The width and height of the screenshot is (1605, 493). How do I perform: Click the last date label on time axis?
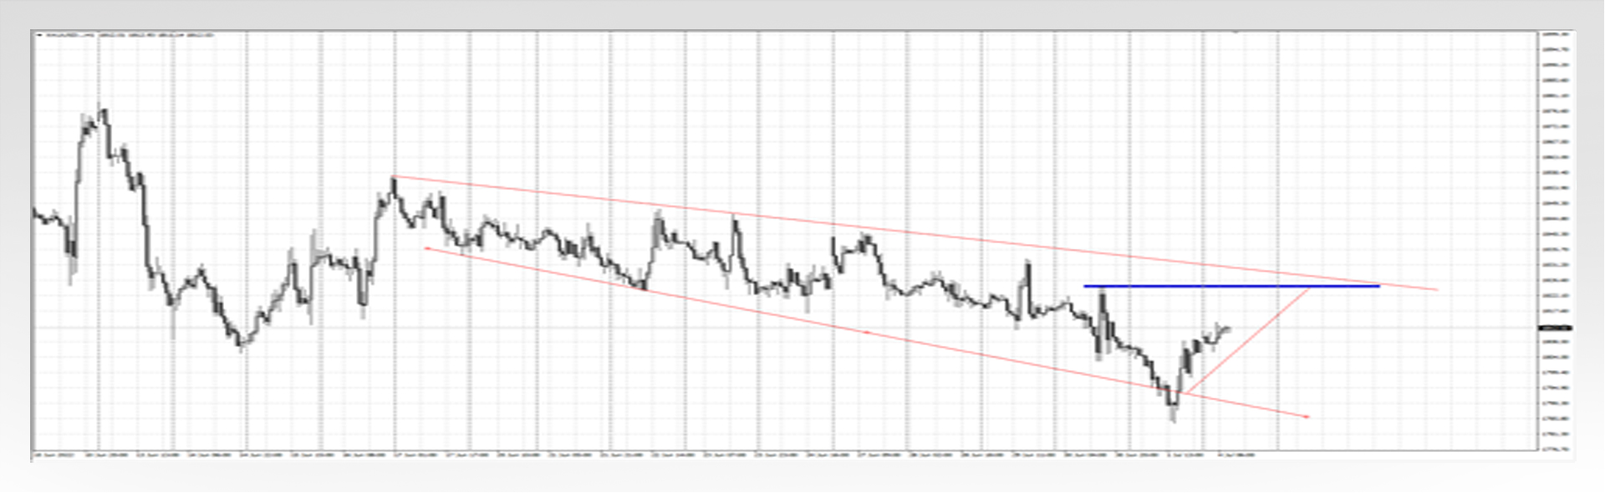pyautogui.click(x=1236, y=455)
